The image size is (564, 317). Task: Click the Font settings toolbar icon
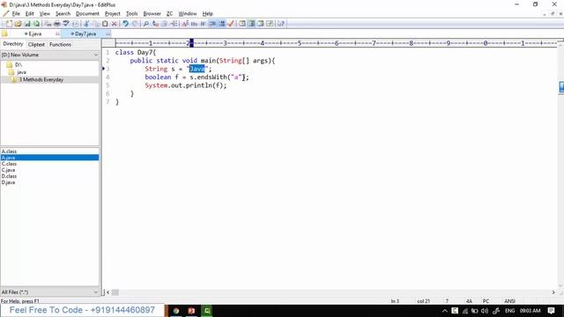tap(185, 24)
